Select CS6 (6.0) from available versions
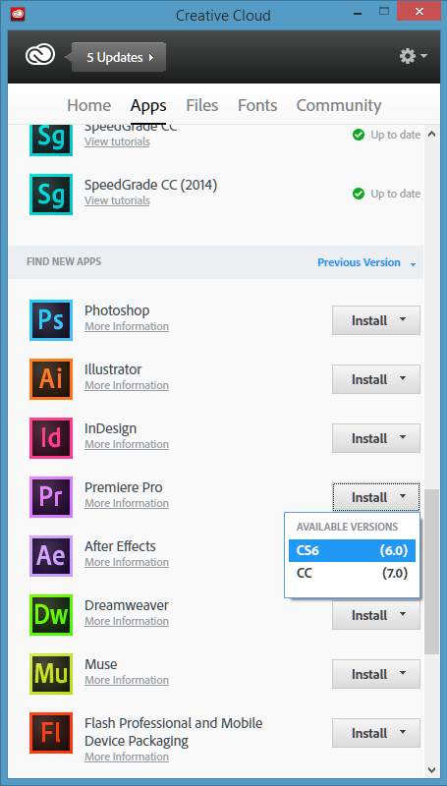Image resolution: width=447 pixels, height=786 pixels. click(x=352, y=551)
